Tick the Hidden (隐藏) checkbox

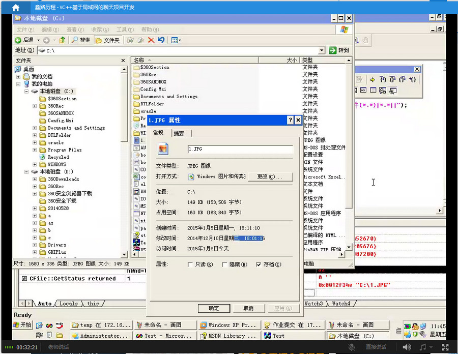tap(224, 264)
